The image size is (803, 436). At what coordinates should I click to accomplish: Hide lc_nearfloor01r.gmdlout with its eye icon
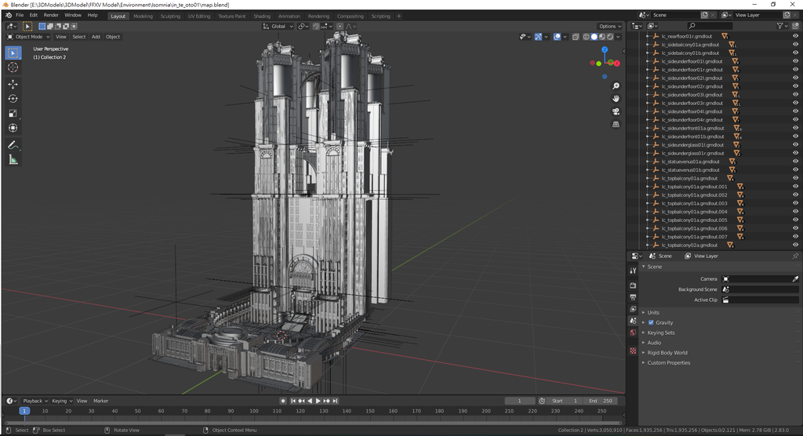(x=795, y=36)
